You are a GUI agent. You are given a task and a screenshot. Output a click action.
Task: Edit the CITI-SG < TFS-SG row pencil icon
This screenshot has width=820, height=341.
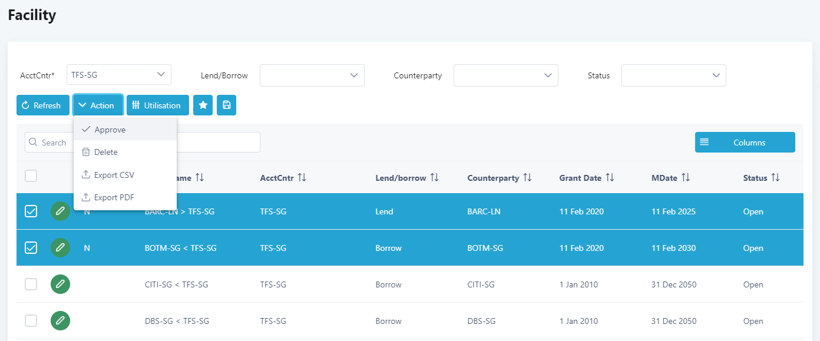coord(60,284)
